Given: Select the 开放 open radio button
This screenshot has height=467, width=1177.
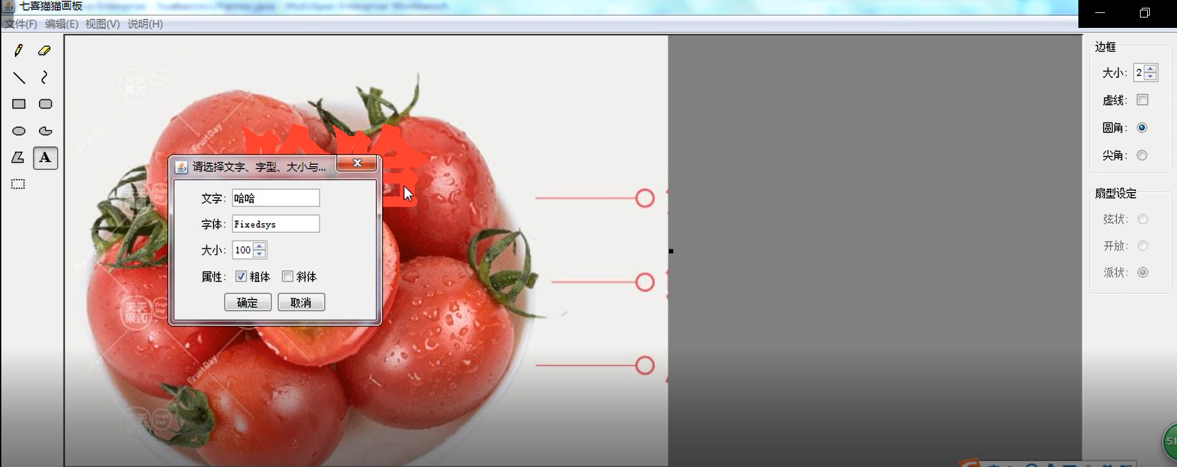Looking at the screenshot, I should click(1143, 246).
